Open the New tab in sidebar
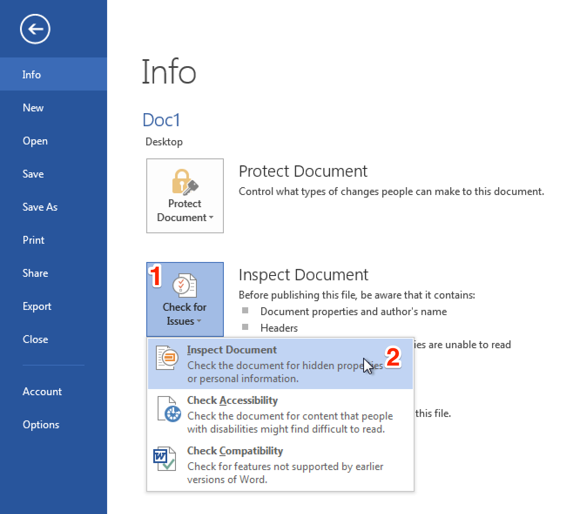Screen dimensions: 580x514 click(x=33, y=108)
